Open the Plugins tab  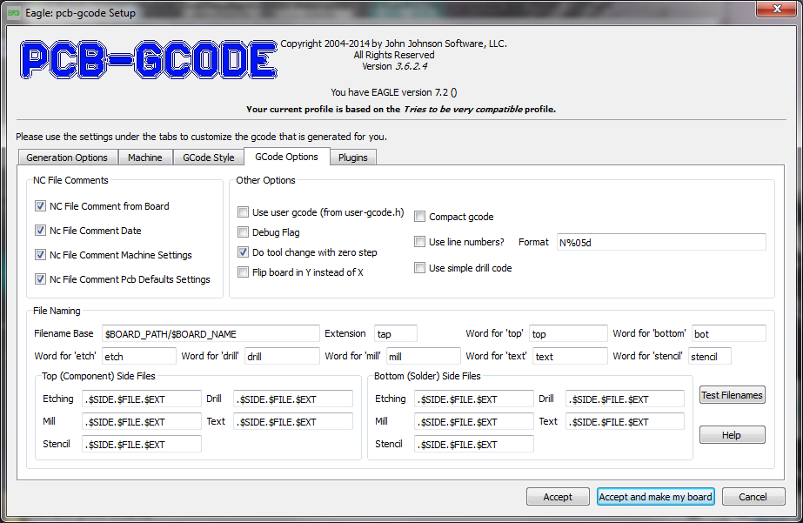coord(353,158)
